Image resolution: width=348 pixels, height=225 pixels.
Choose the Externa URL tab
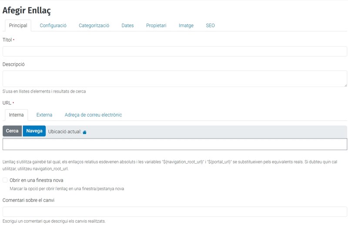tap(44, 115)
